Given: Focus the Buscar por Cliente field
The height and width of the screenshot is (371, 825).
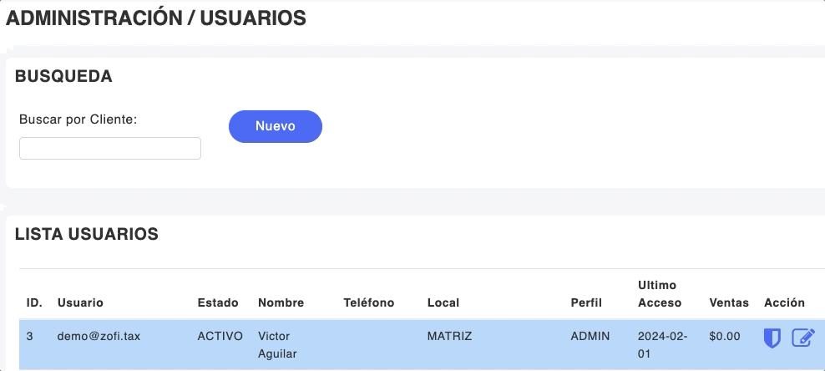Looking at the screenshot, I should [x=110, y=148].
